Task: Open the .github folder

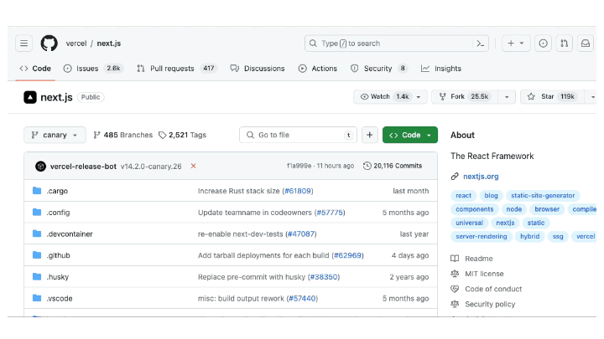Action: (58, 254)
